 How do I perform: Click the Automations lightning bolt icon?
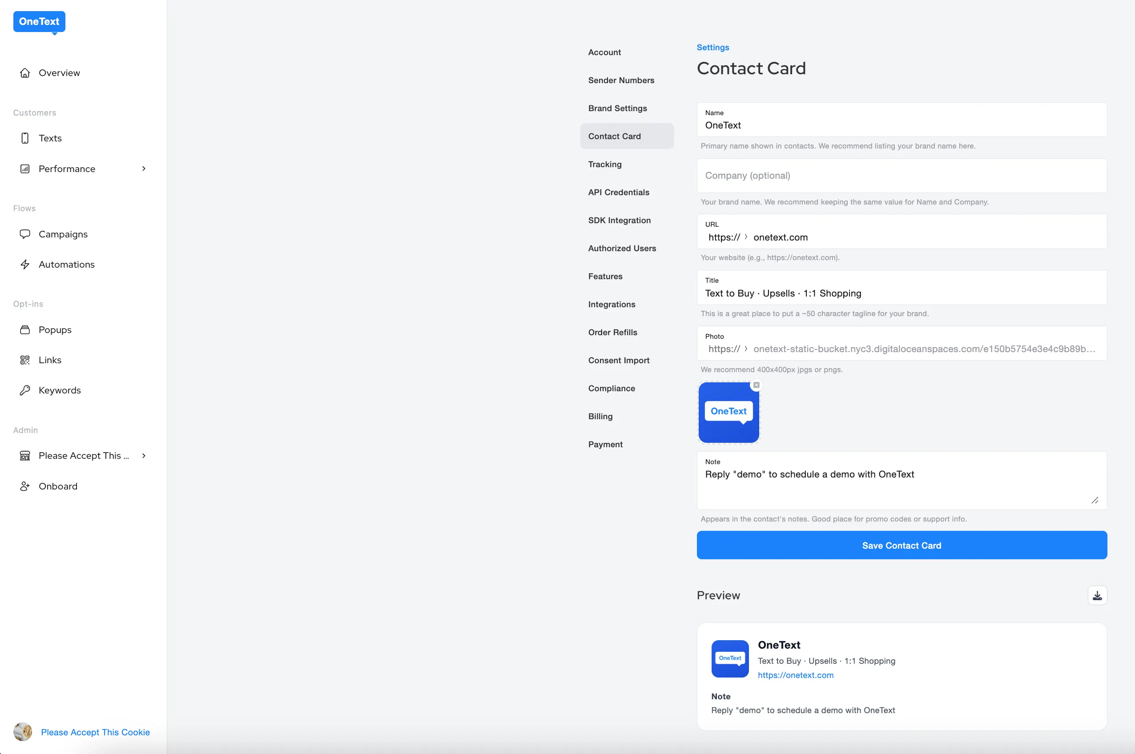[x=25, y=265]
